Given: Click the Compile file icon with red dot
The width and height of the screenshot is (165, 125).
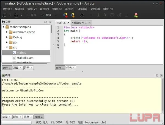Looking at the screenshot, I should coord(65,15).
